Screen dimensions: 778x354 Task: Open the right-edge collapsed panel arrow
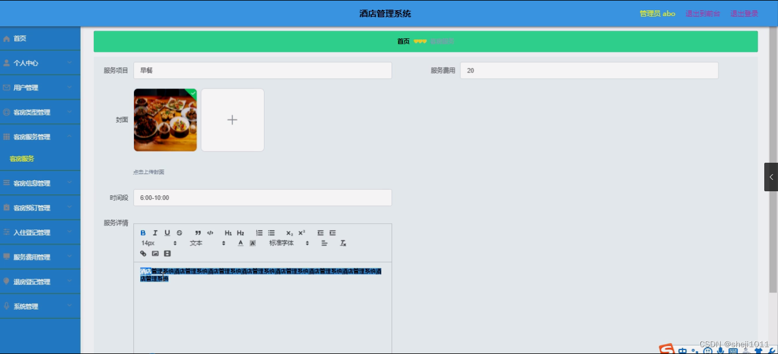(771, 177)
